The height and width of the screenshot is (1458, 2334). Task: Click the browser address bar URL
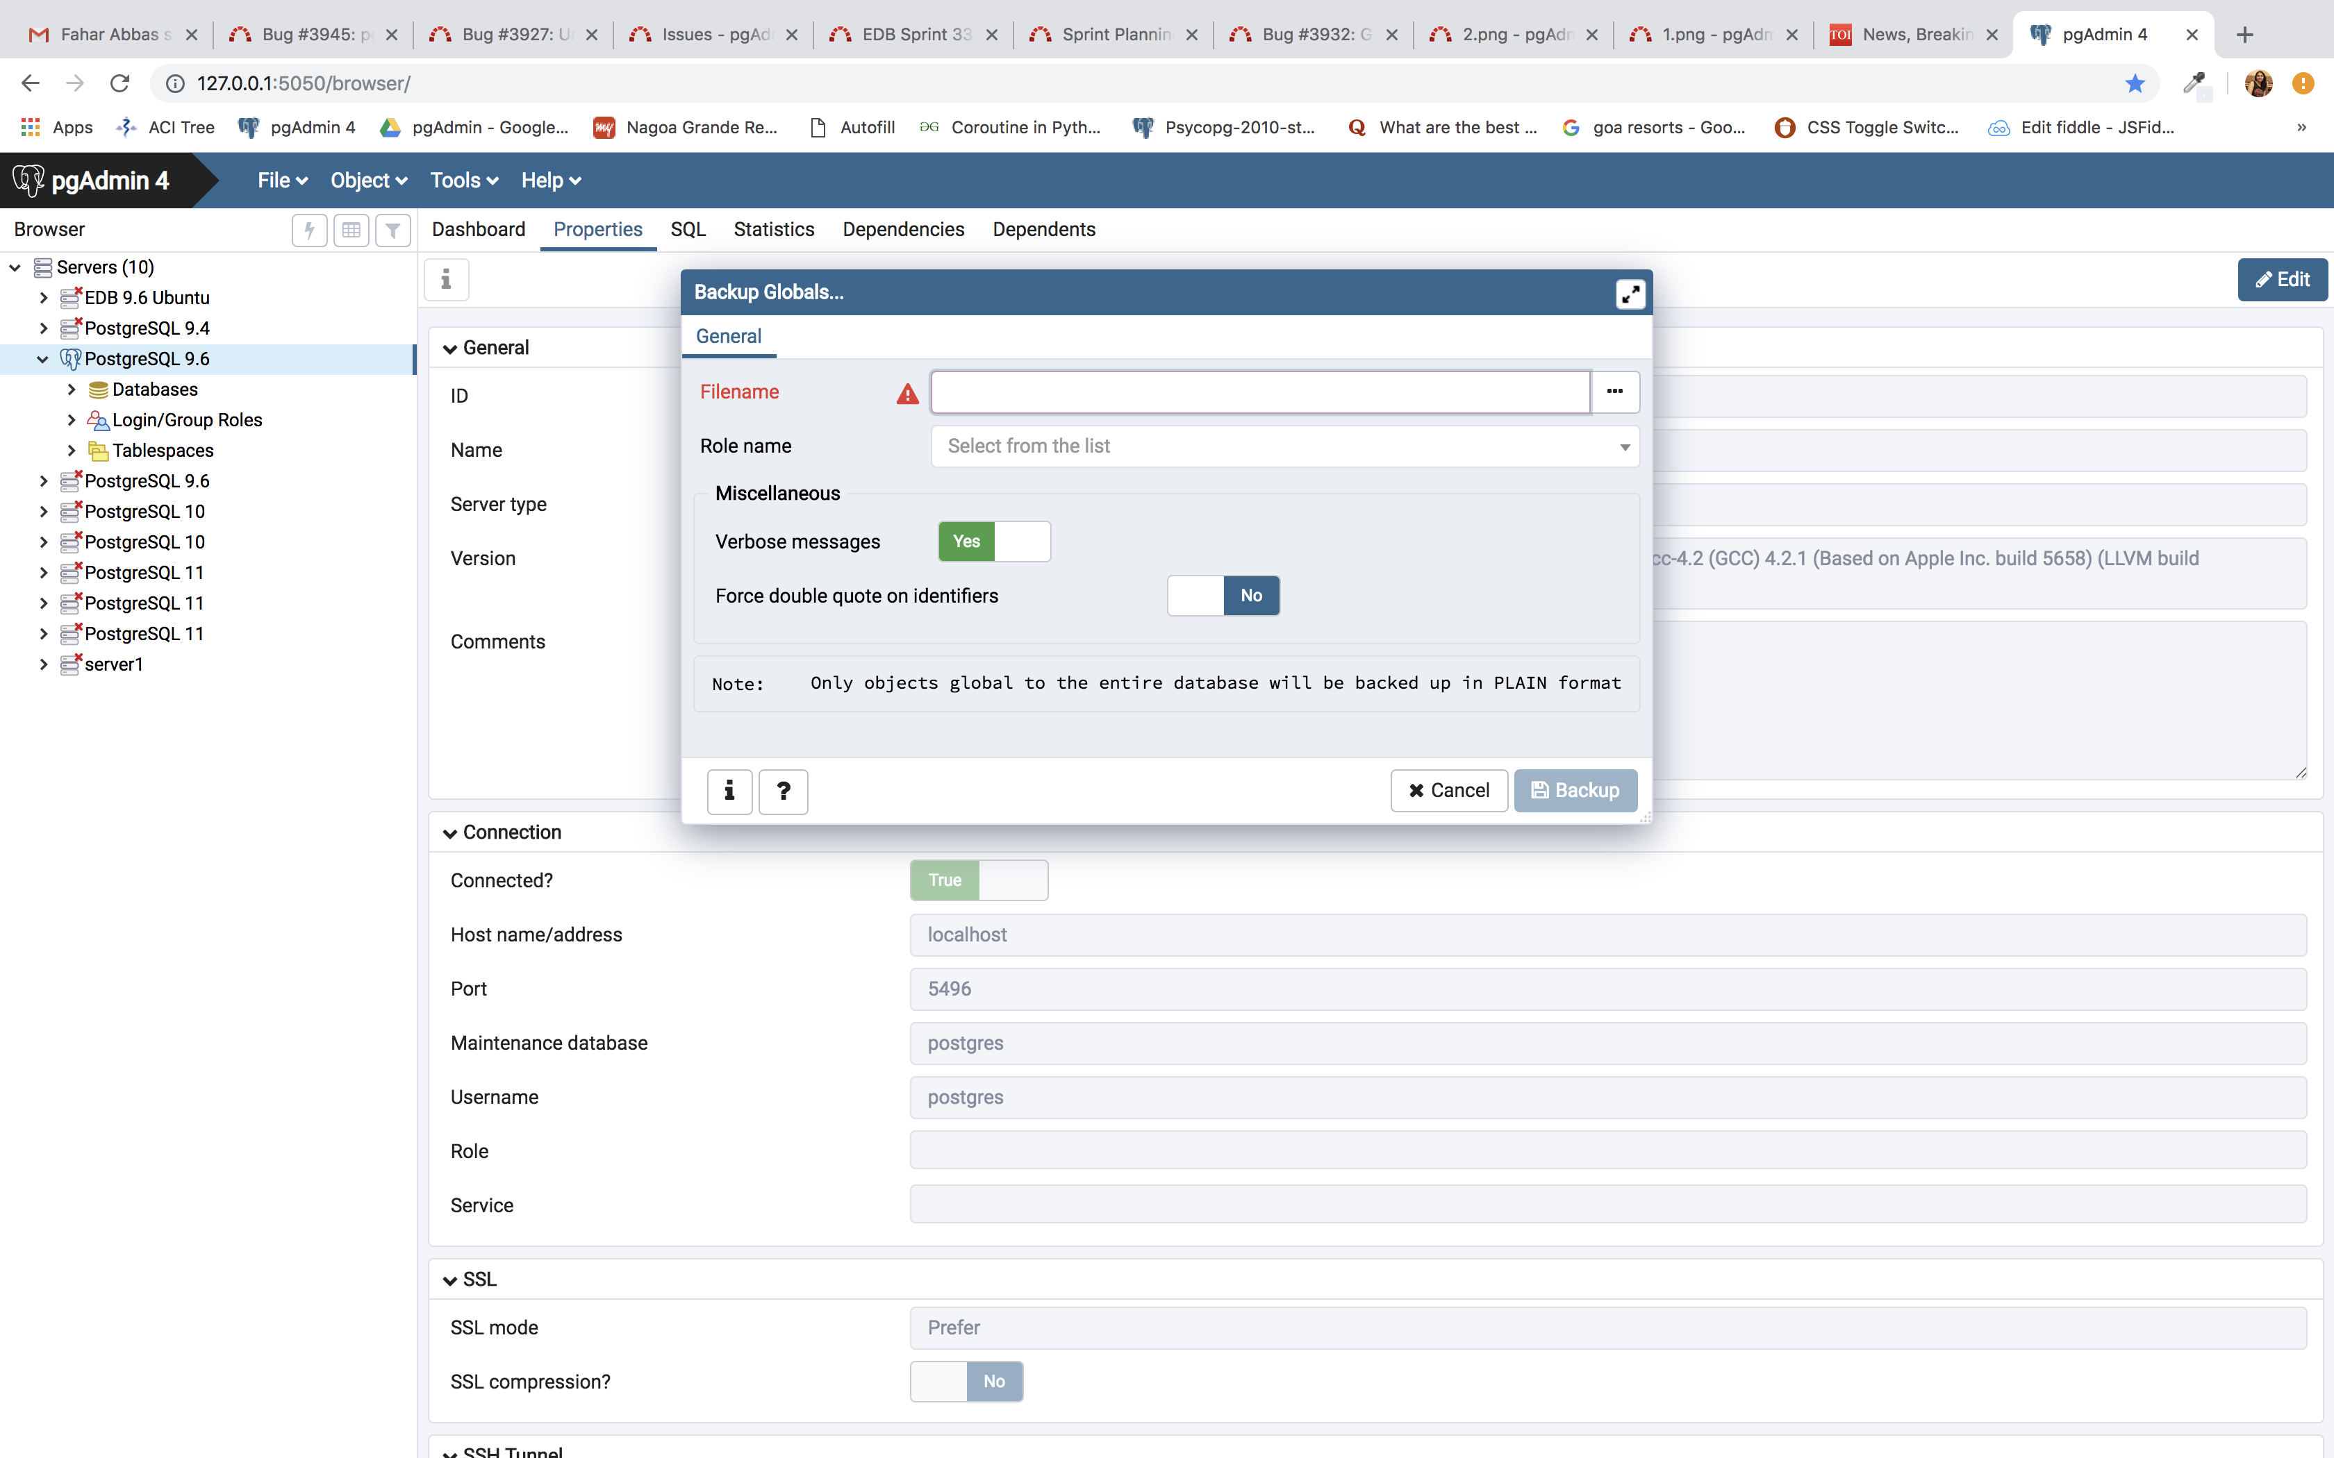[304, 84]
